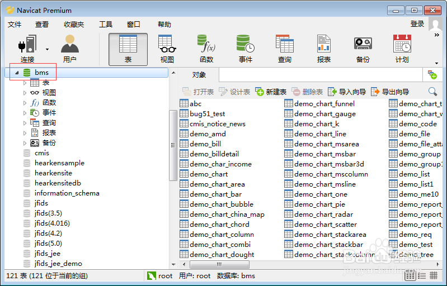Select the cmis database
The height and width of the screenshot is (286, 447).
click(x=41, y=153)
